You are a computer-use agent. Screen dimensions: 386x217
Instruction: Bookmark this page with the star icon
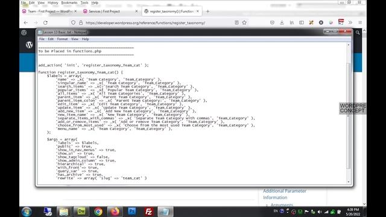pos(244,23)
